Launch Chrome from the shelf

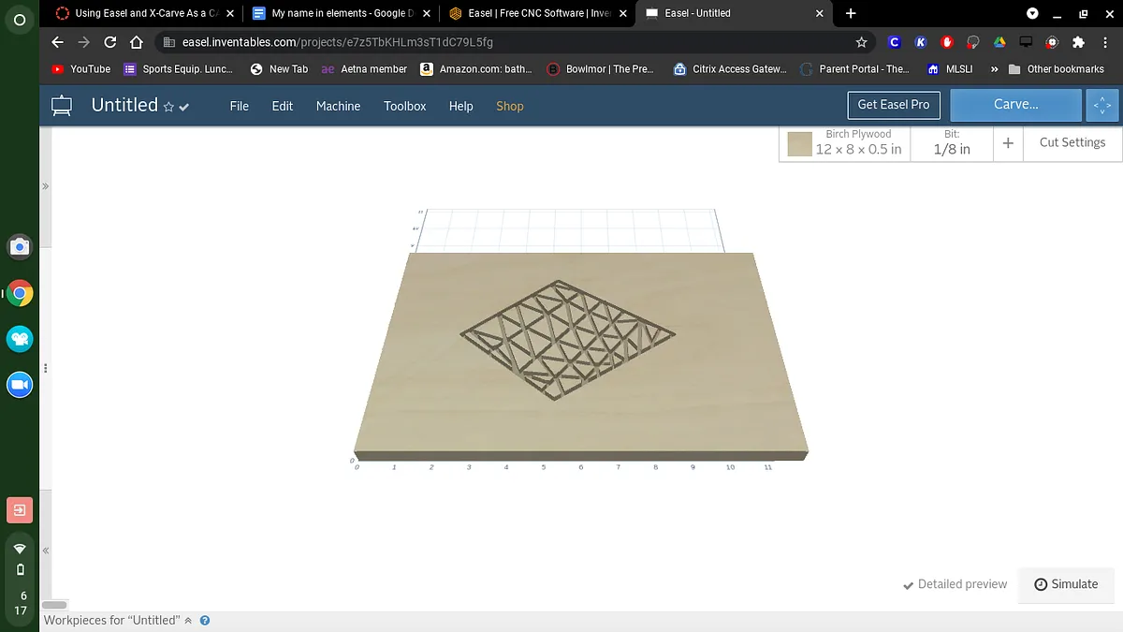[x=20, y=293]
